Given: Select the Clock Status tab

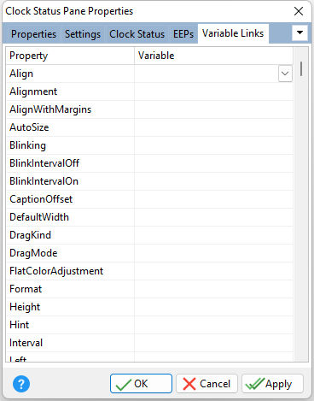Looking at the screenshot, I should [137, 34].
